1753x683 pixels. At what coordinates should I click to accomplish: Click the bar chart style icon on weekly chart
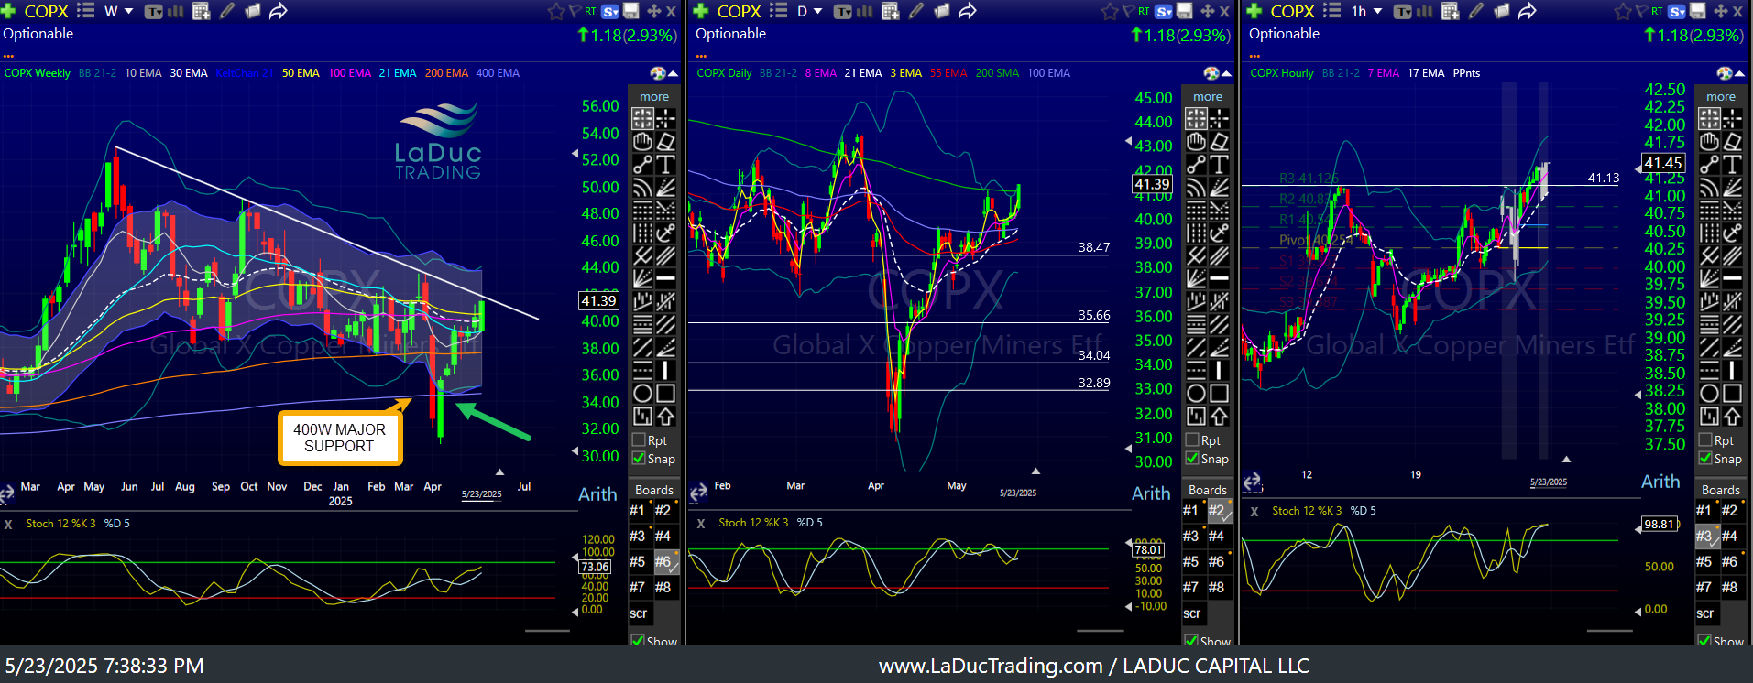tap(176, 12)
